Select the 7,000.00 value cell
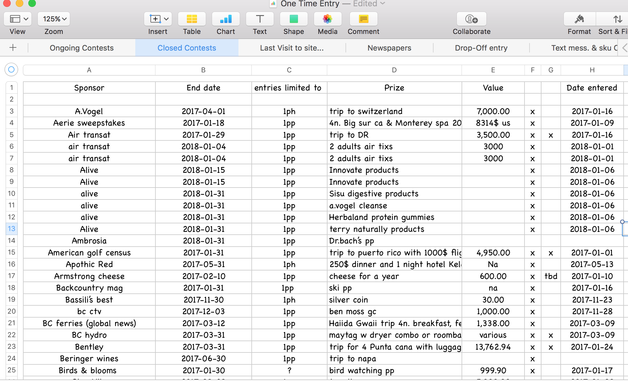This screenshot has width=628, height=382. click(x=493, y=111)
